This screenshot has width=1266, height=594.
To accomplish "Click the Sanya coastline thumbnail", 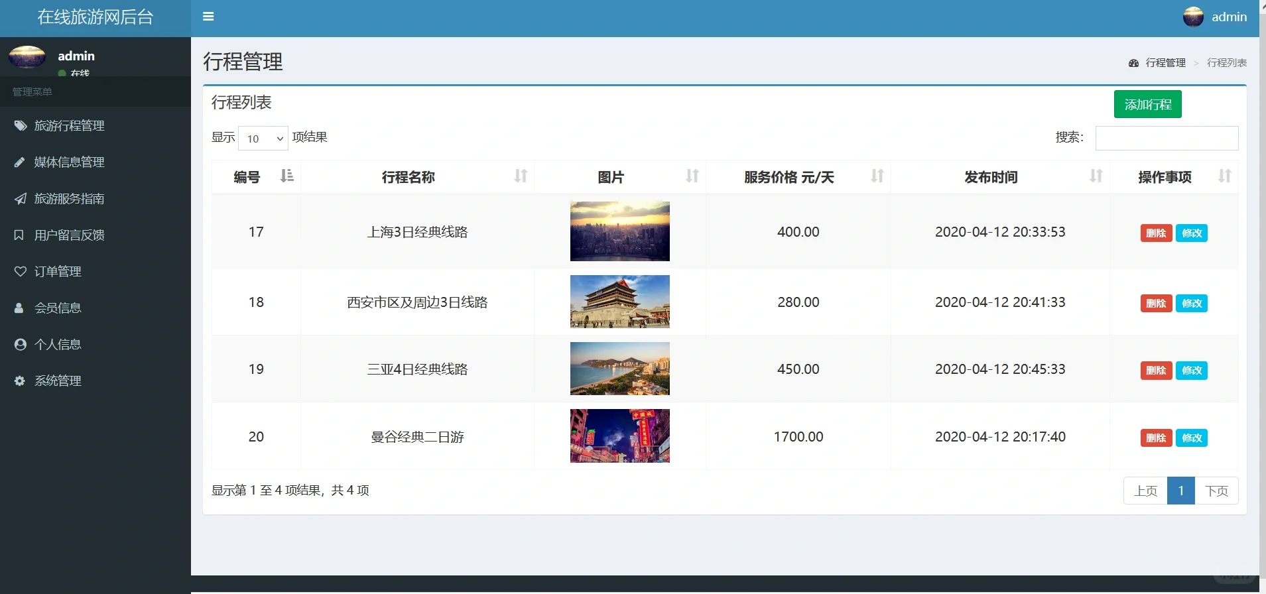I will [x=620, y=369].
